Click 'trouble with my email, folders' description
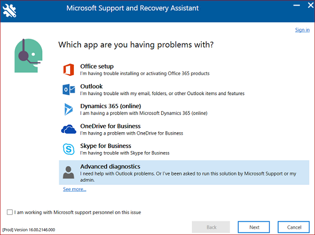This screenshot has height=235, width=315. (162, 94)
